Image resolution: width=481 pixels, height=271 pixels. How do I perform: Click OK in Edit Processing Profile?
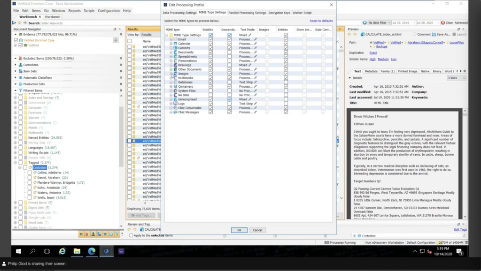click(239, 230)
